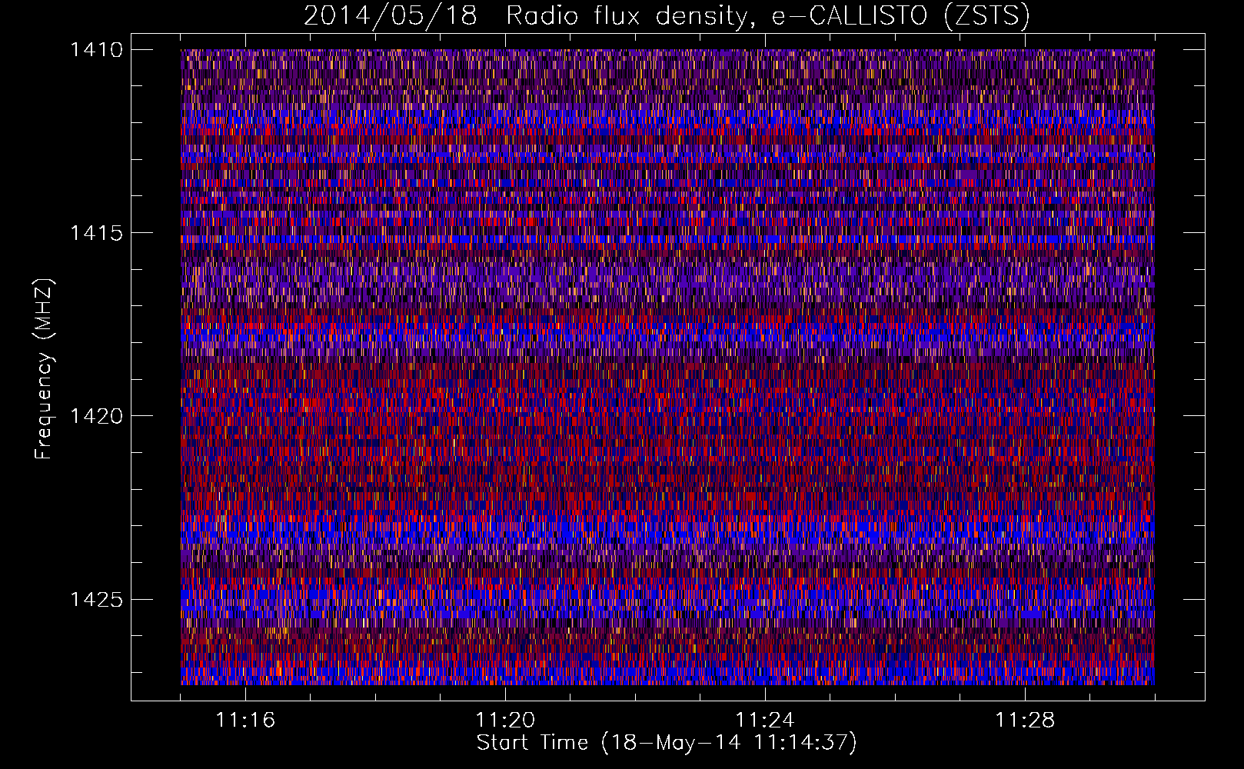1244x769 pixels.
Task: Click the 11:20 time tick label
Action: (505, 721)
